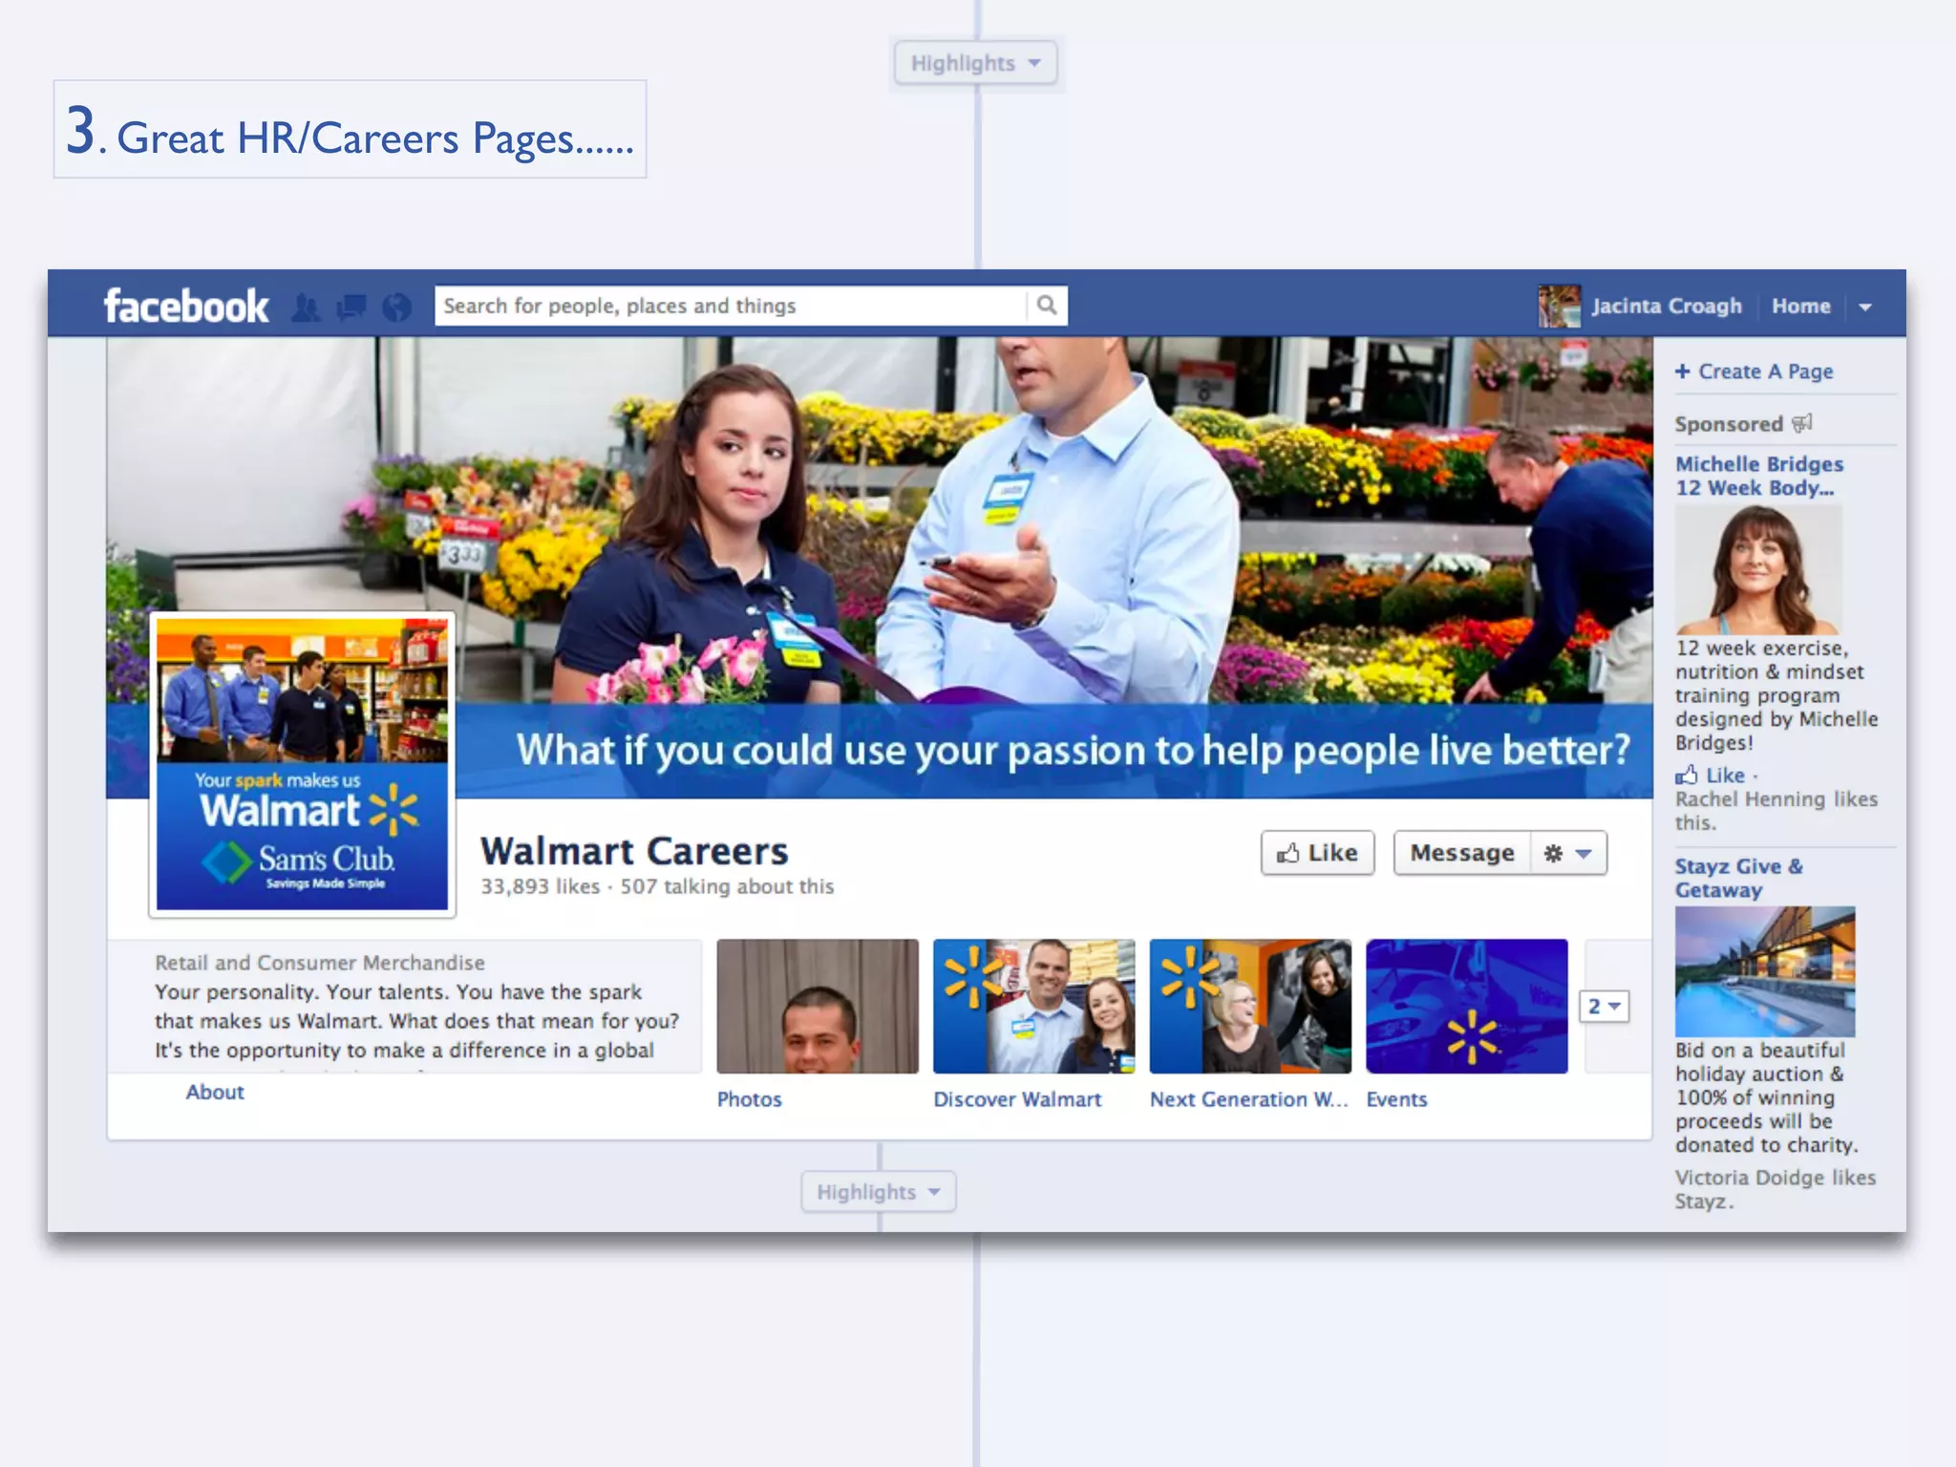Click the search magnifier button
Screen dimensions: 1956x1467
[x=1047, y=306]
